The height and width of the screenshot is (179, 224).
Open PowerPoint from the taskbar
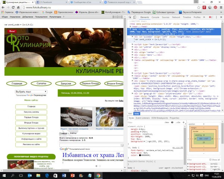[x=72, y=175]
